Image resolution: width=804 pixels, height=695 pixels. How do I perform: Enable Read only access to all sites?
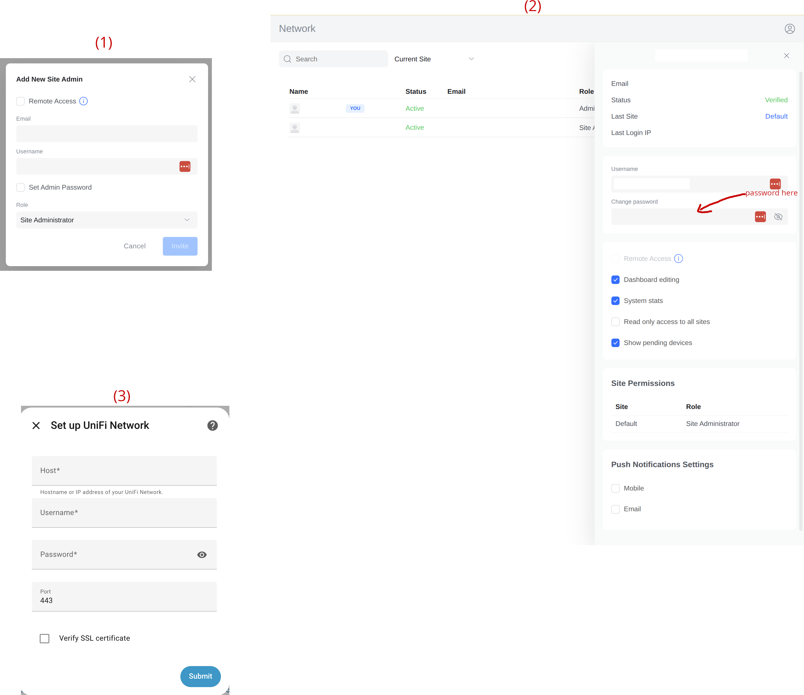(x=615, y=322)
